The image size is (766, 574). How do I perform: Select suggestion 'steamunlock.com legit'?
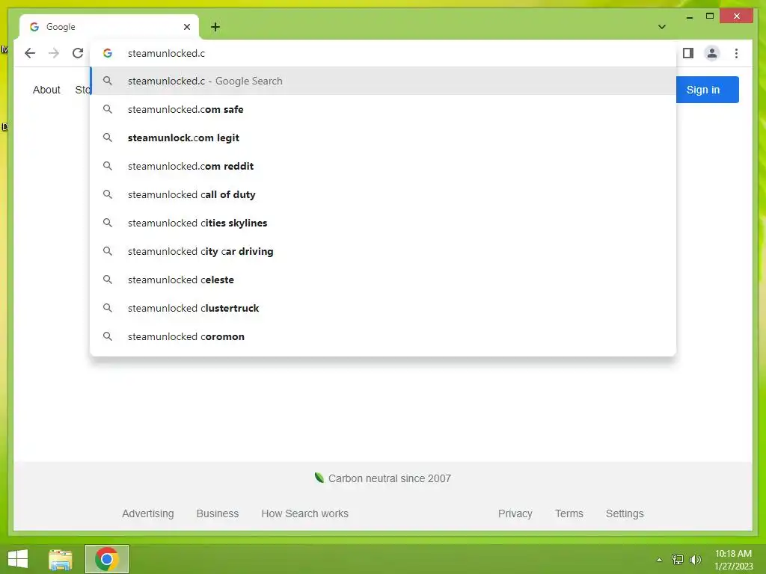tap(383, 138)
